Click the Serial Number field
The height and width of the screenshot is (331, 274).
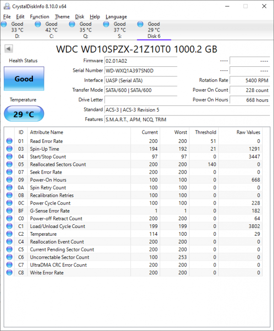[141, 71]
